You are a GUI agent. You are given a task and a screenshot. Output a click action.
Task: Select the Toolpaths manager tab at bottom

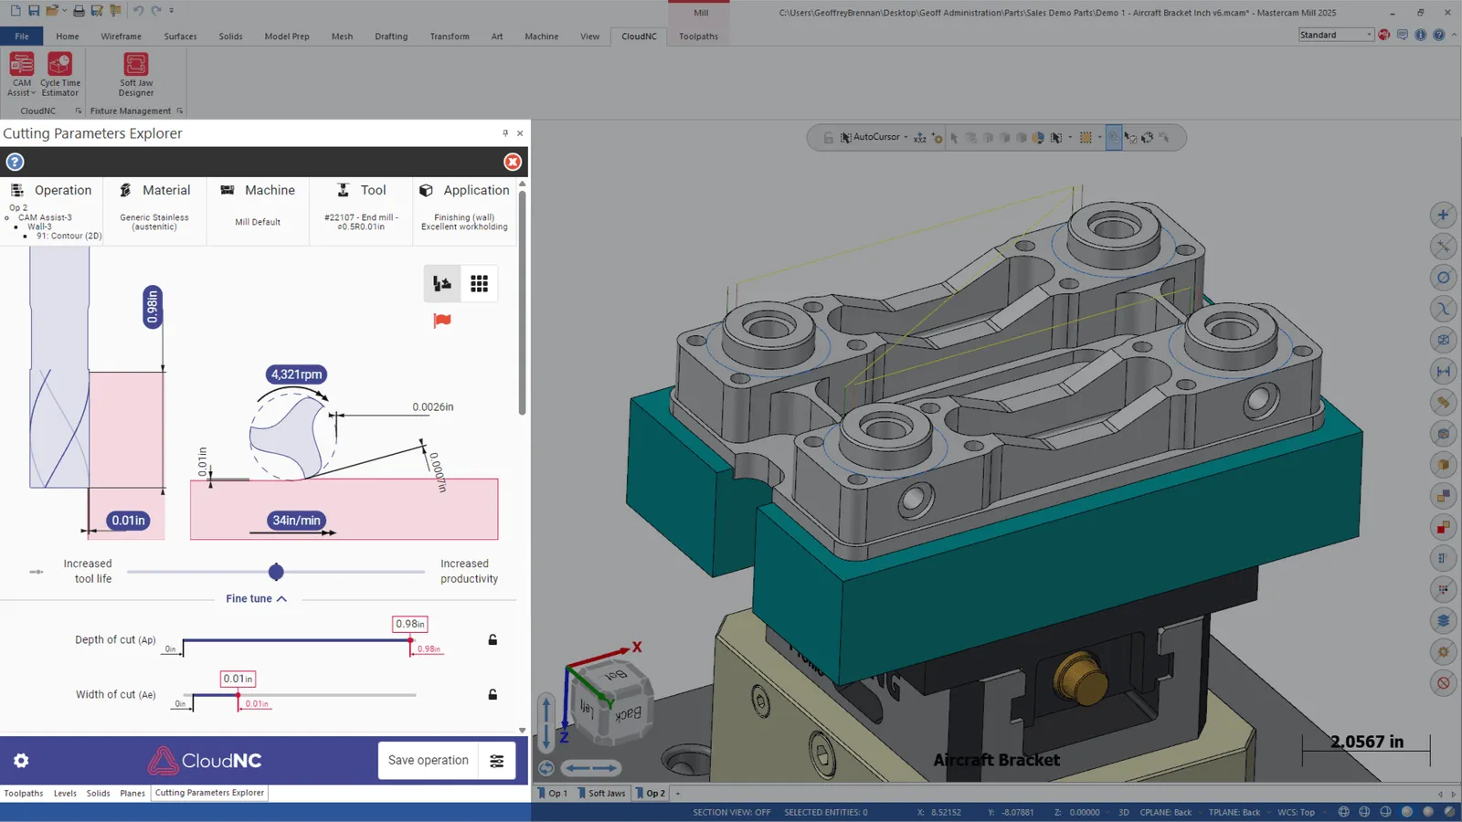(x=24, y=794)
